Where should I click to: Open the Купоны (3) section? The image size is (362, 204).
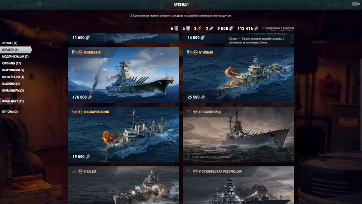pos(10,112)
